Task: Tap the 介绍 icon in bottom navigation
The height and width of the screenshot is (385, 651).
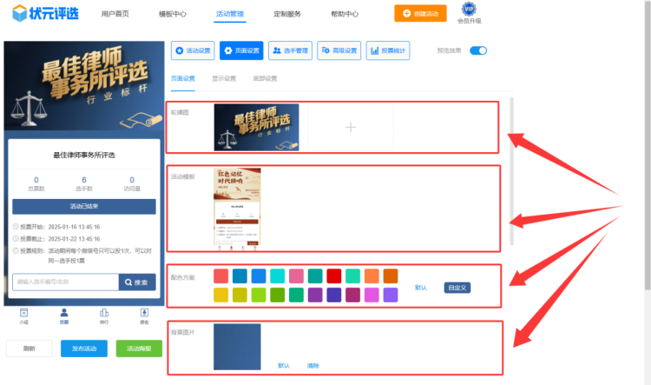Action: (24, 313)
